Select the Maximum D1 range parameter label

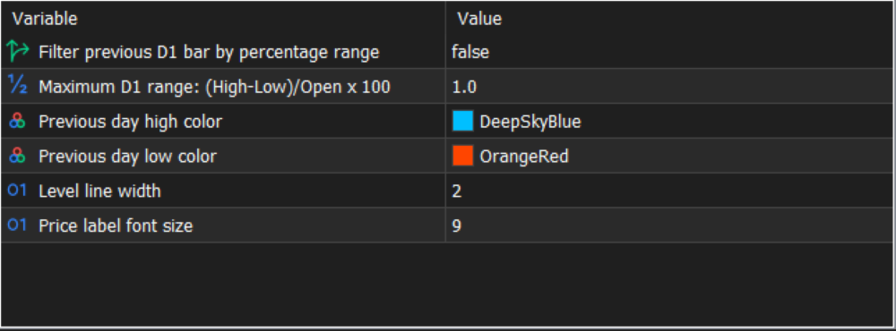pyautogui.click(x=214, y=88)
